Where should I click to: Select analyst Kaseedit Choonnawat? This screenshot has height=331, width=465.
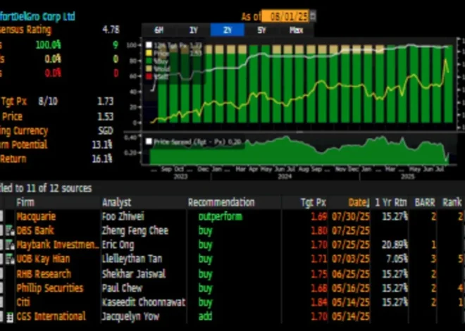tap(144, 302)
